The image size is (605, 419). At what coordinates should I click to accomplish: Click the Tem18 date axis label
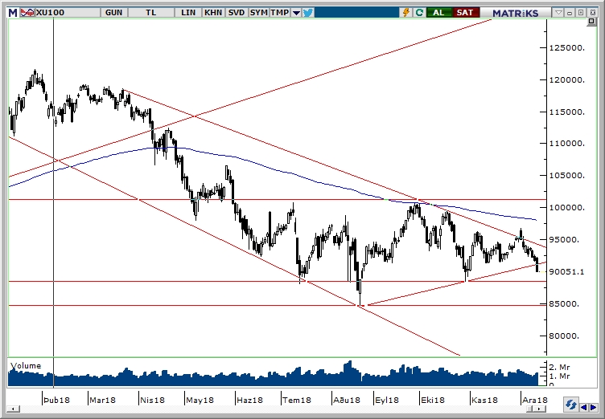point(297,400)
